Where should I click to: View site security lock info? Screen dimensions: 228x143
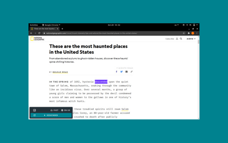point(44,33)
